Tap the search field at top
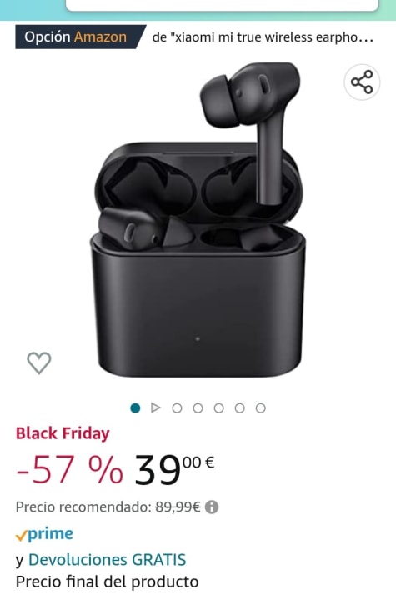 pyautogui.click(x=222, y=5)
